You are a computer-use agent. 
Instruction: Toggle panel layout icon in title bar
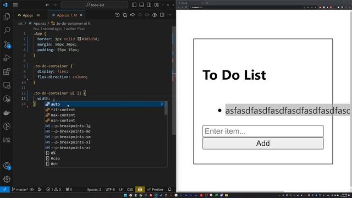tap(141, 5)
